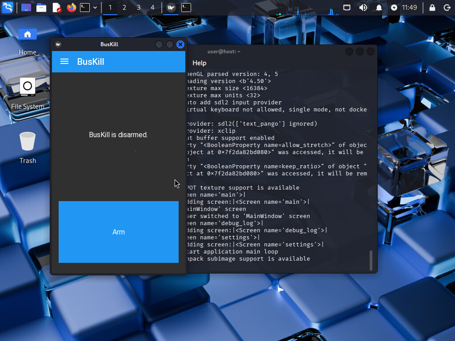Open the BusKill hamburger menu
The height and width of the screenshot is (341, 455).
click(64, 62)
